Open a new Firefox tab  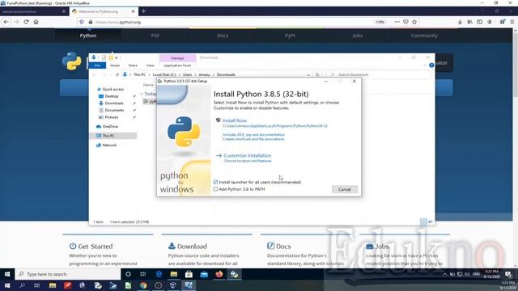pyautogui.click(x=143, y=11)
